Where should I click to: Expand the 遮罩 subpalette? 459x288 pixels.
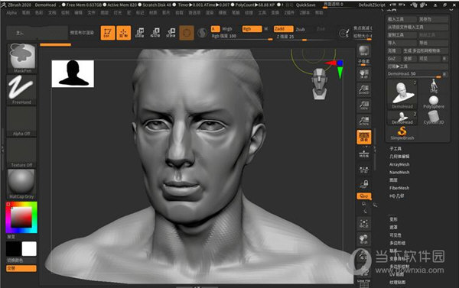[393, 227]
